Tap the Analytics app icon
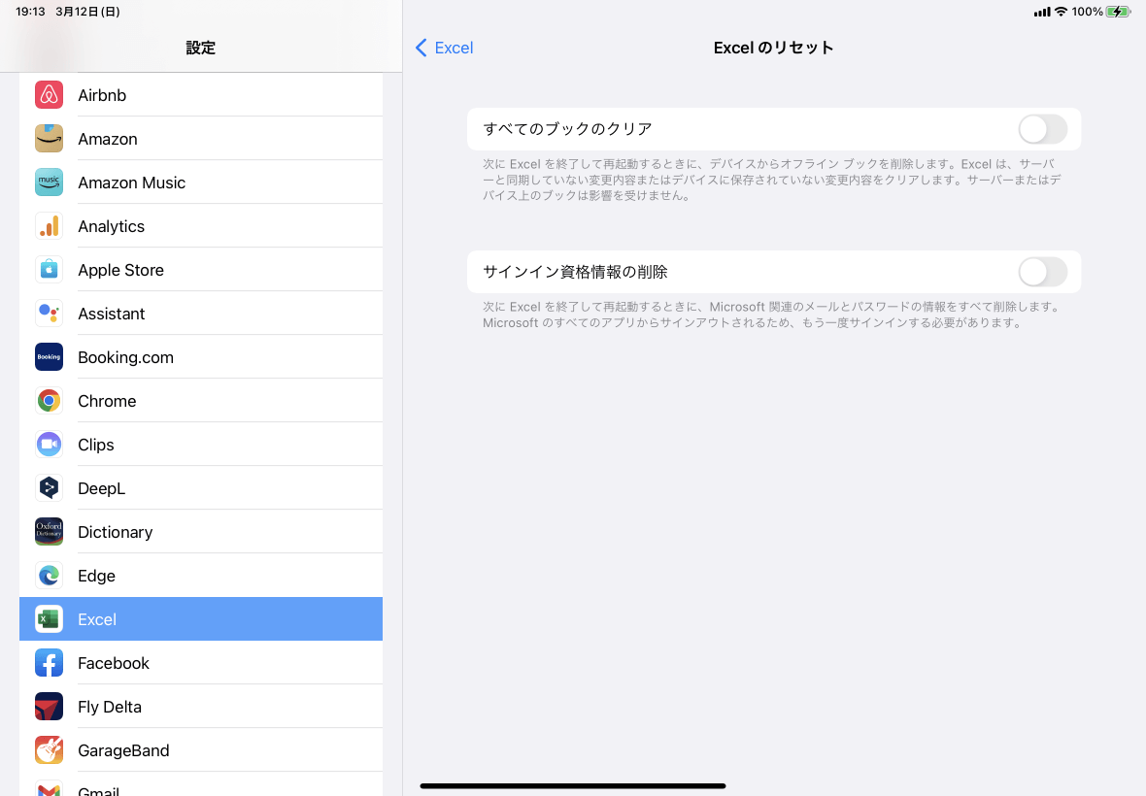 point(49,226)
